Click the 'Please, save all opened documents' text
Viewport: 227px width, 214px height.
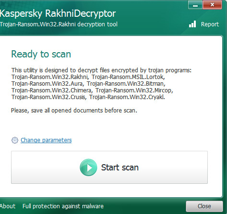click(x=74, y=111)
